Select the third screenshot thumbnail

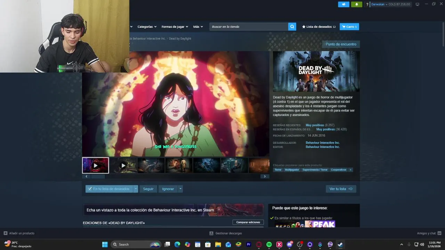point(151,165)
